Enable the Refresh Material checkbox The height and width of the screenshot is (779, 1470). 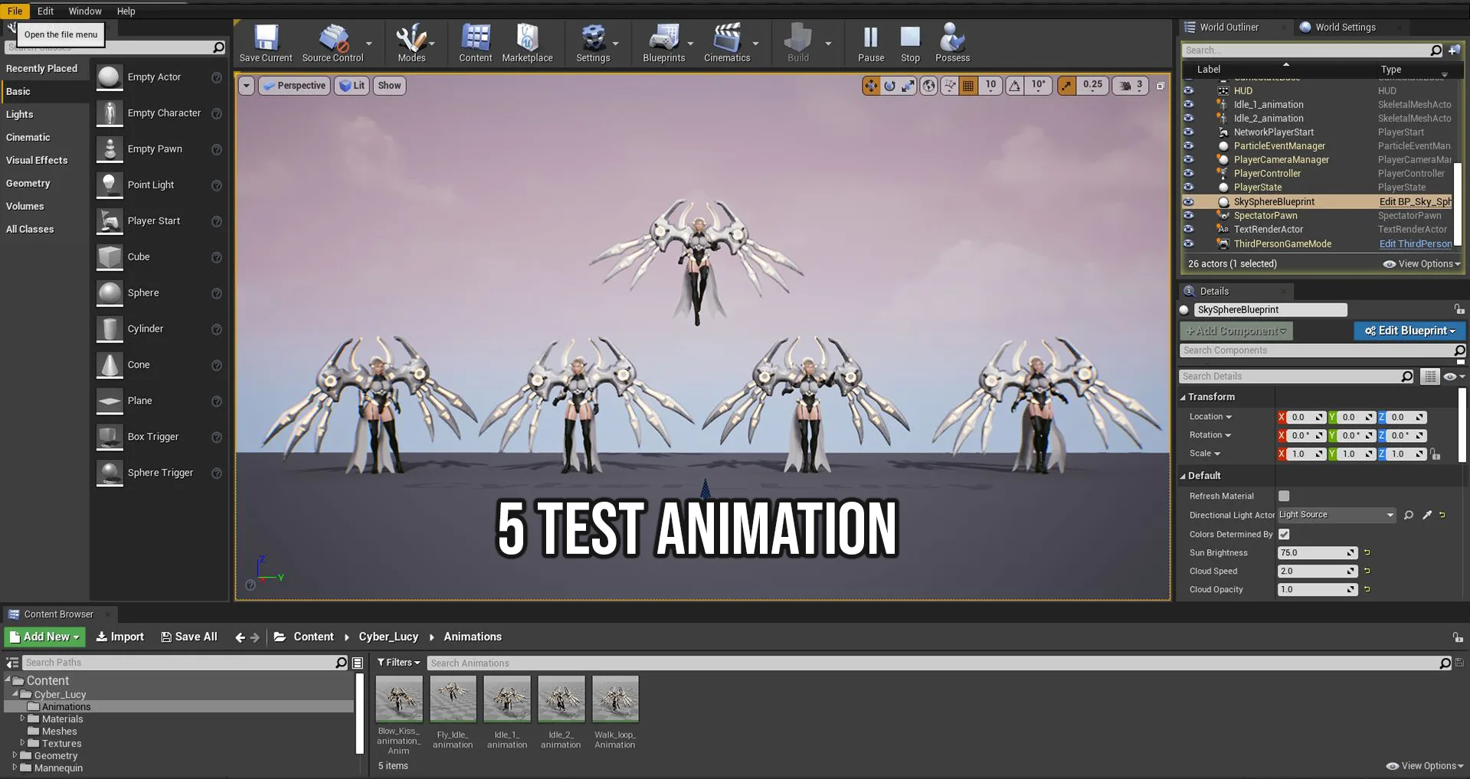coord(1284,496)
